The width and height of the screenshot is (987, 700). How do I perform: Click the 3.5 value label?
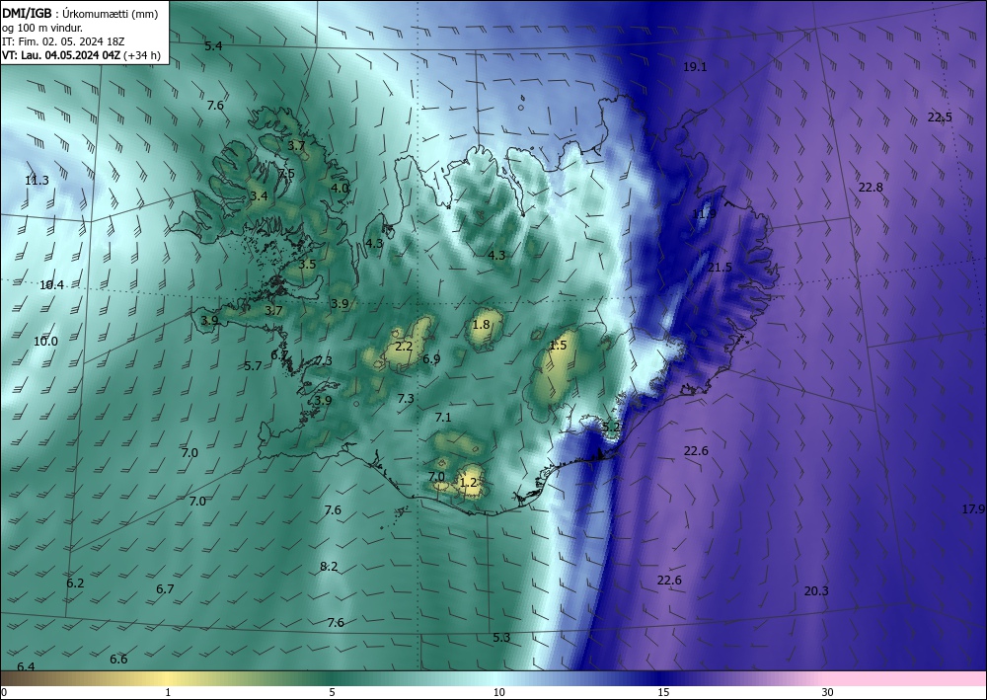[x=307, y=265]
